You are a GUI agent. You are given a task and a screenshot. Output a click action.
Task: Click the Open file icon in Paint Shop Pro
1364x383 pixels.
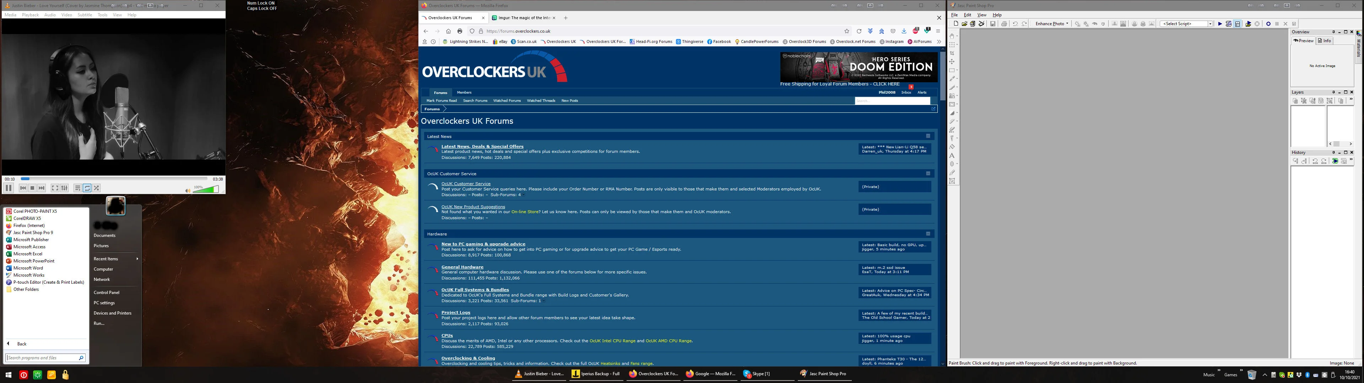tap(965, 24)
